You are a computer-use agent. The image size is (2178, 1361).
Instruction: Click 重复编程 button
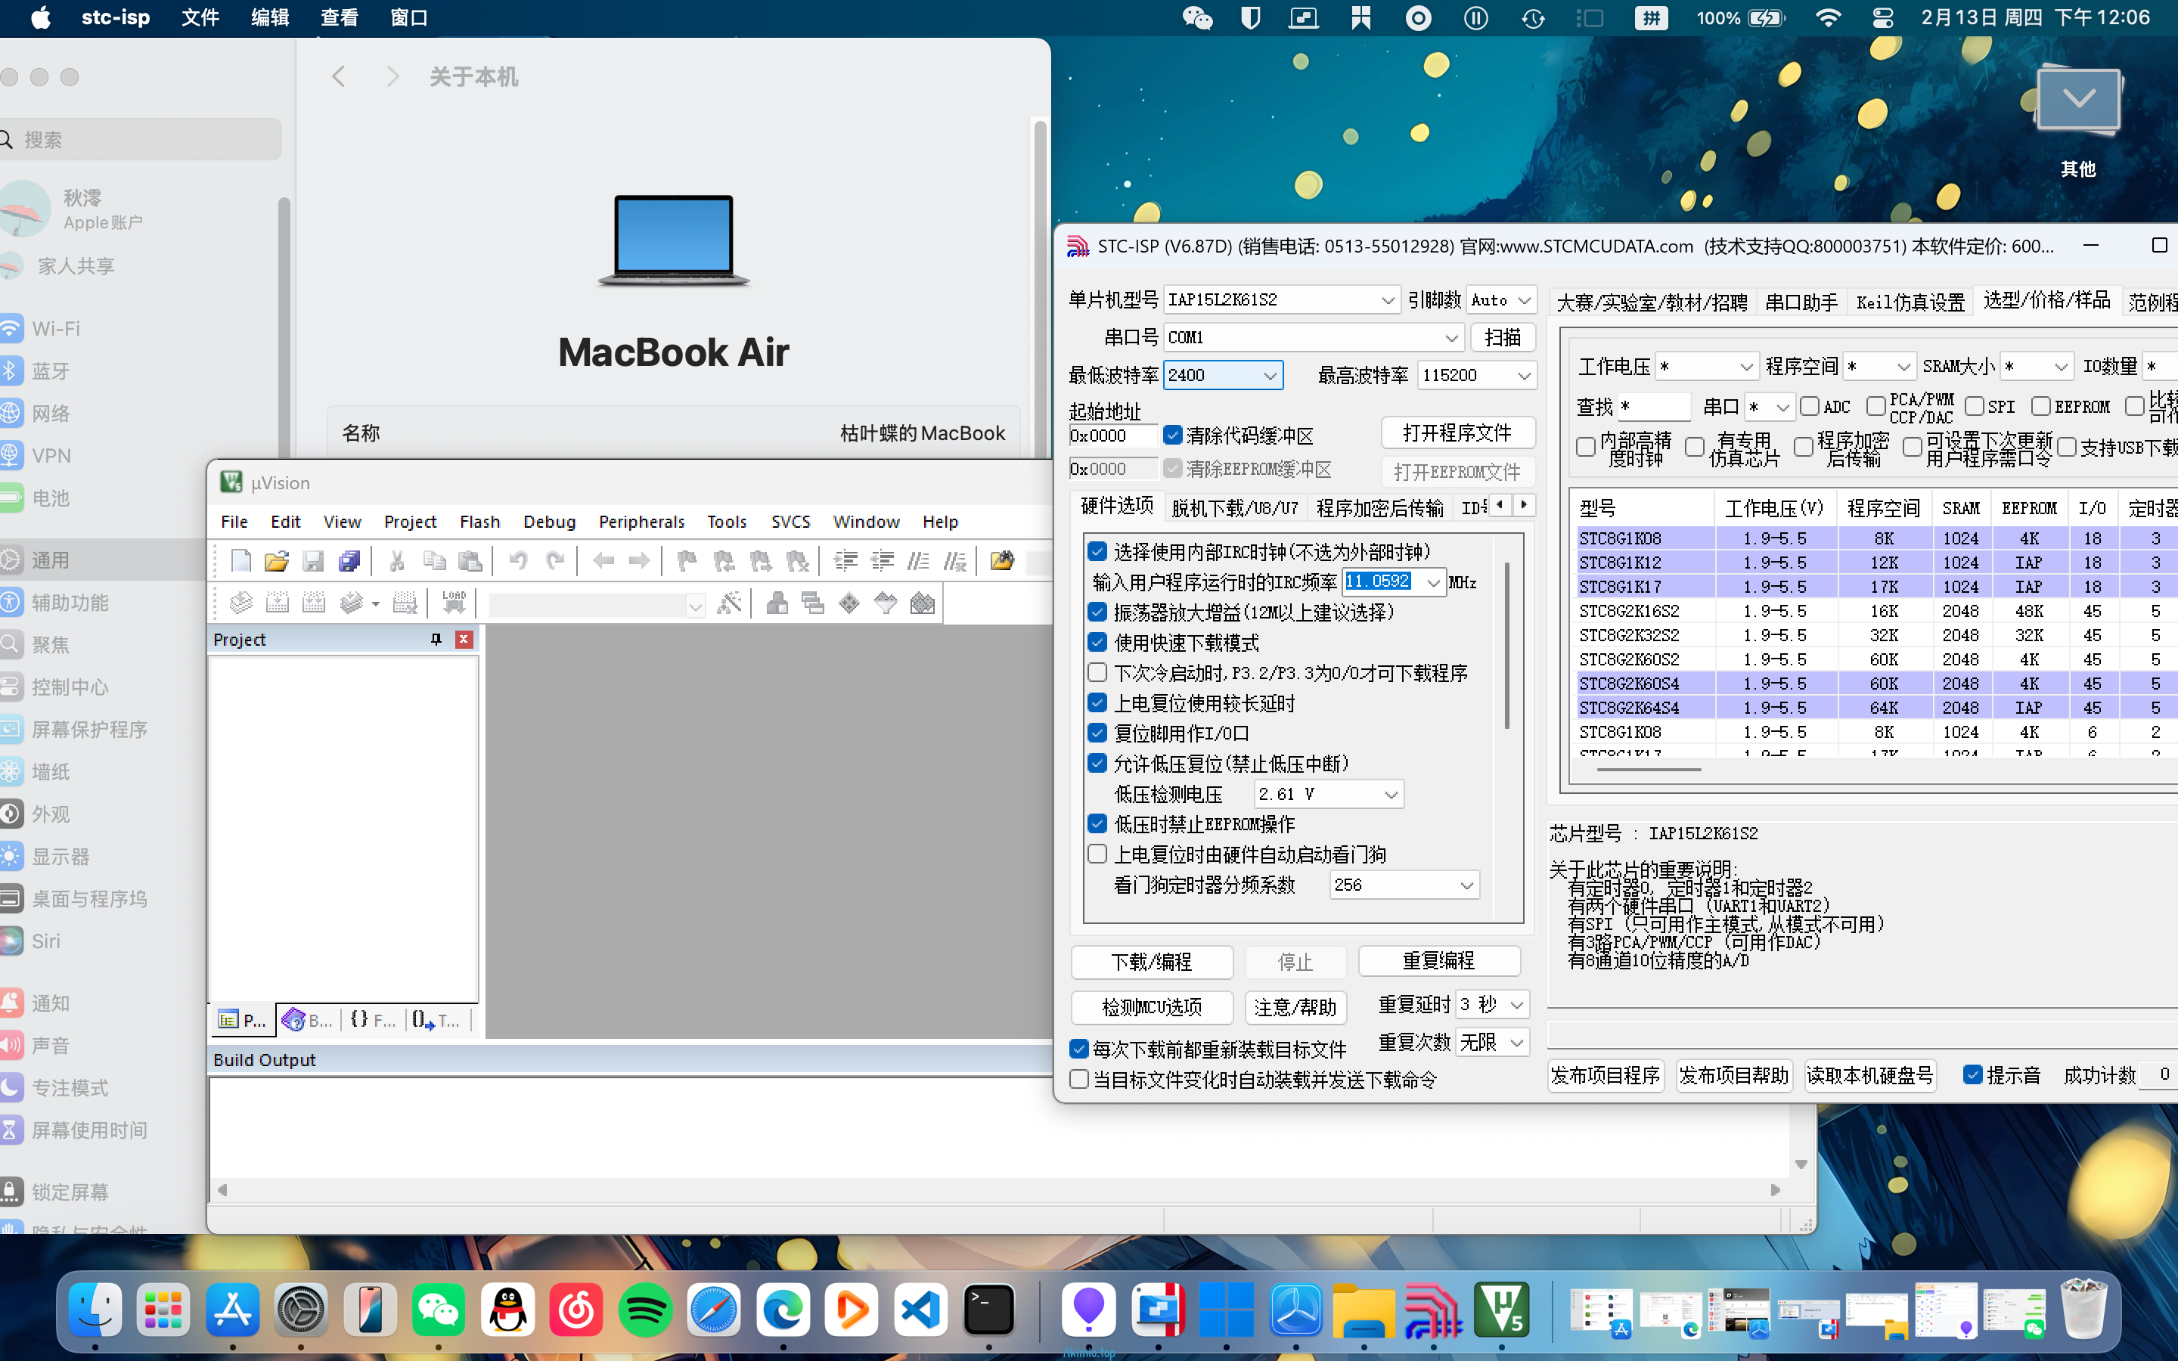[x=1438, y=960]
